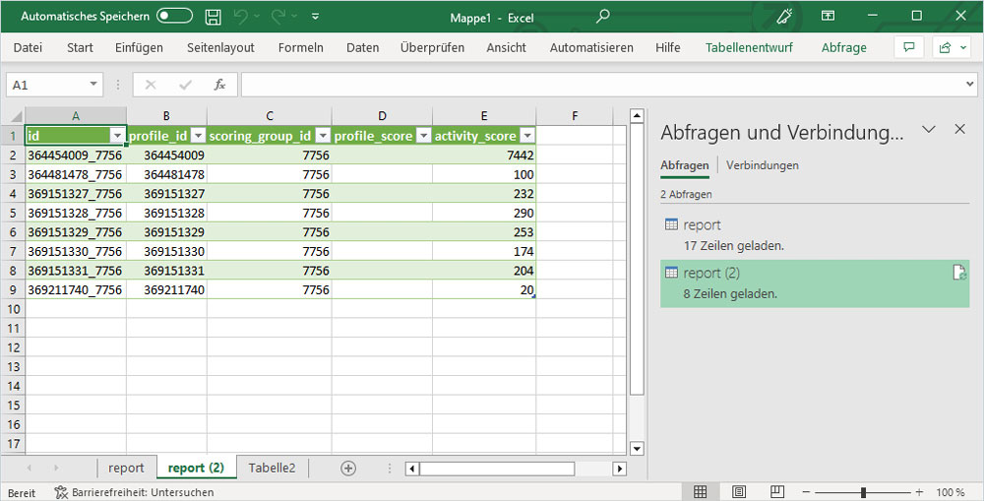Select the report (2) sheet tab

tap(196, 468)
